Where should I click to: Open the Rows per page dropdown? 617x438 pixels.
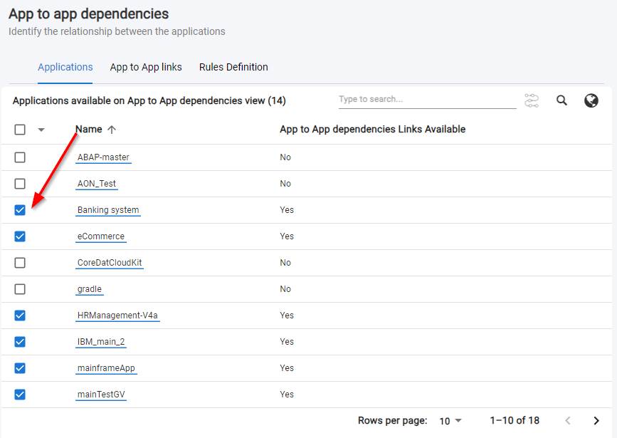[x=450, y=421]
